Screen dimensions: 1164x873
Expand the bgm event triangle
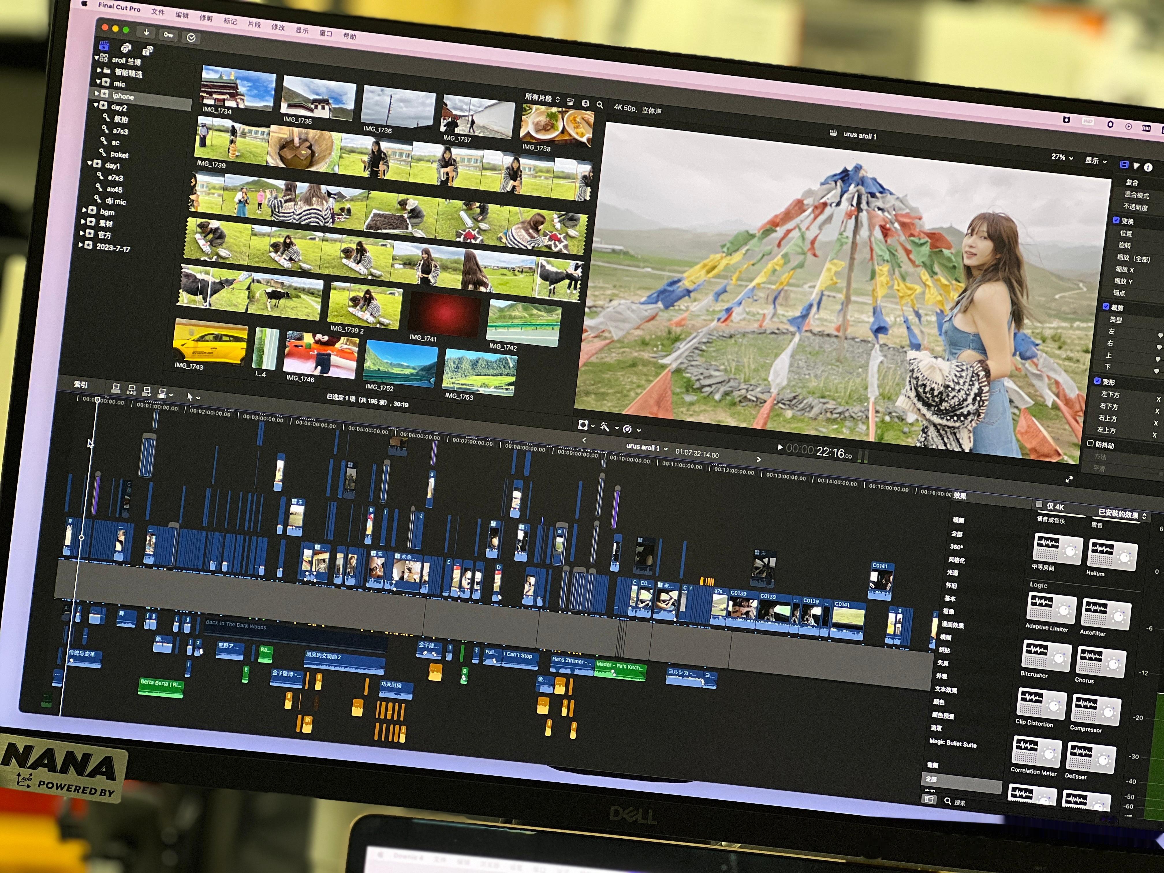pos(84,209)
